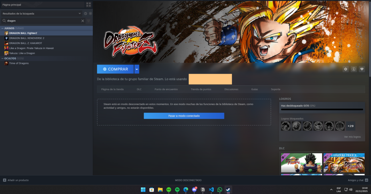Image resolution: width=371 pixels, height=194 pixels.
Task: Click the dragon search input field
Action: pos(43,21)
